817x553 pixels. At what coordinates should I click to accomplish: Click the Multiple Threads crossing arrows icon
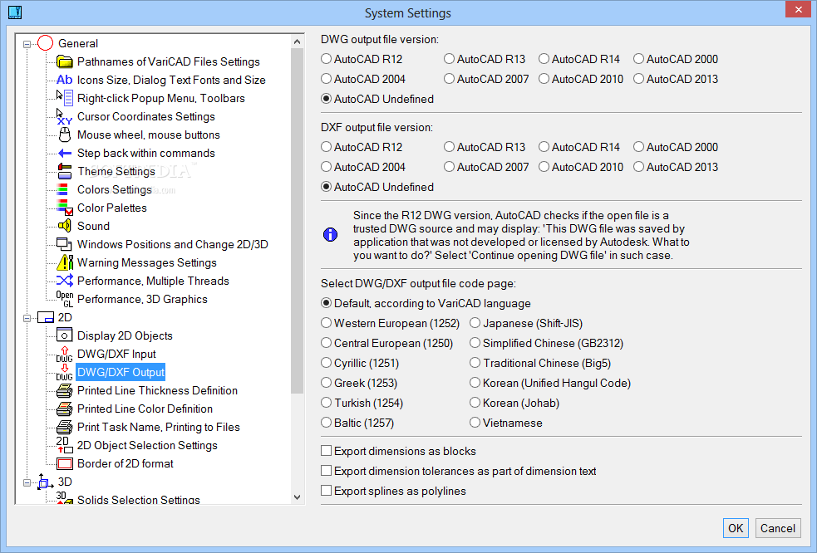pyautogui.click(x=65, y=281)
